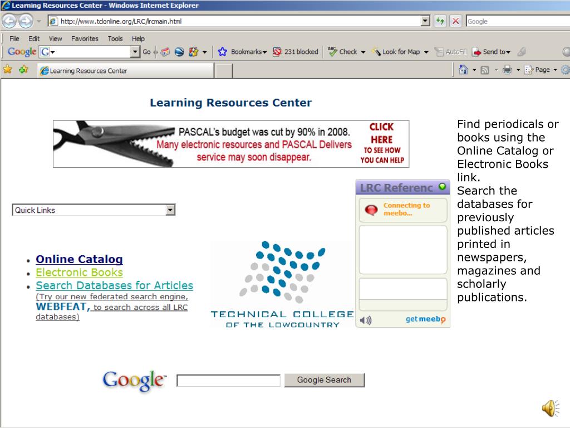Image resolution: width=570 pixels, height=428 pixels.
Task: Click the Google toolbar logo
Action: [22, 52]
